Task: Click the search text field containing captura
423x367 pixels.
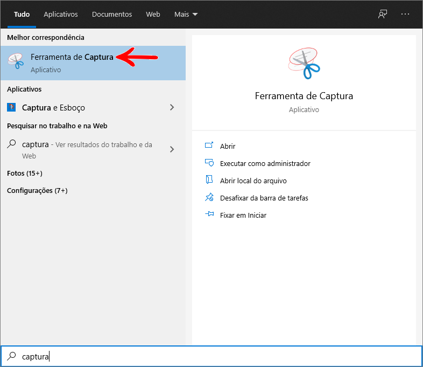Action: click(215, 356)
